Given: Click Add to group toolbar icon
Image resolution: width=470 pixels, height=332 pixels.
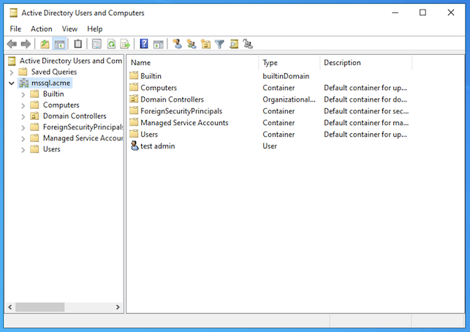Looking at the screenshot, I should (x=248, y=44).
